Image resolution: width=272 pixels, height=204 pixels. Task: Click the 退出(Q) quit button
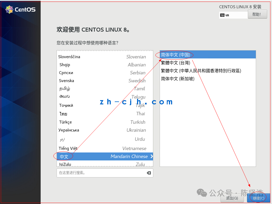pos(232,198)
